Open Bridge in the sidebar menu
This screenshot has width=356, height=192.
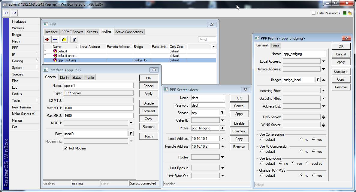[x=16, y=35]
